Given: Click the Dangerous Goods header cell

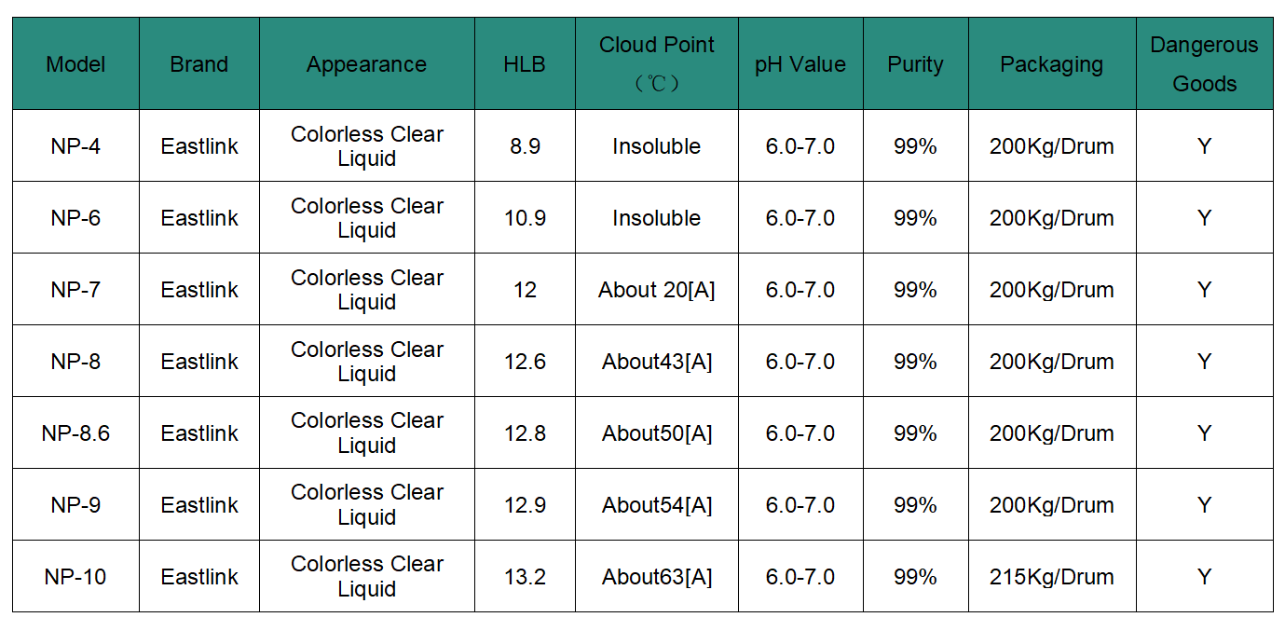Looking at the screenshot, I should [1205, 64].
